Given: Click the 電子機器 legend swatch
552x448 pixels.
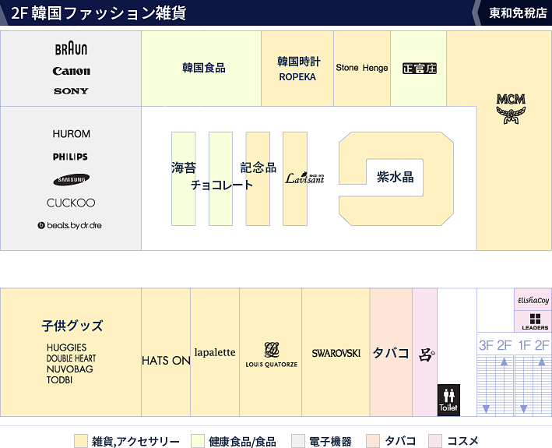Looking at the screenshot, I should (298, 441).
